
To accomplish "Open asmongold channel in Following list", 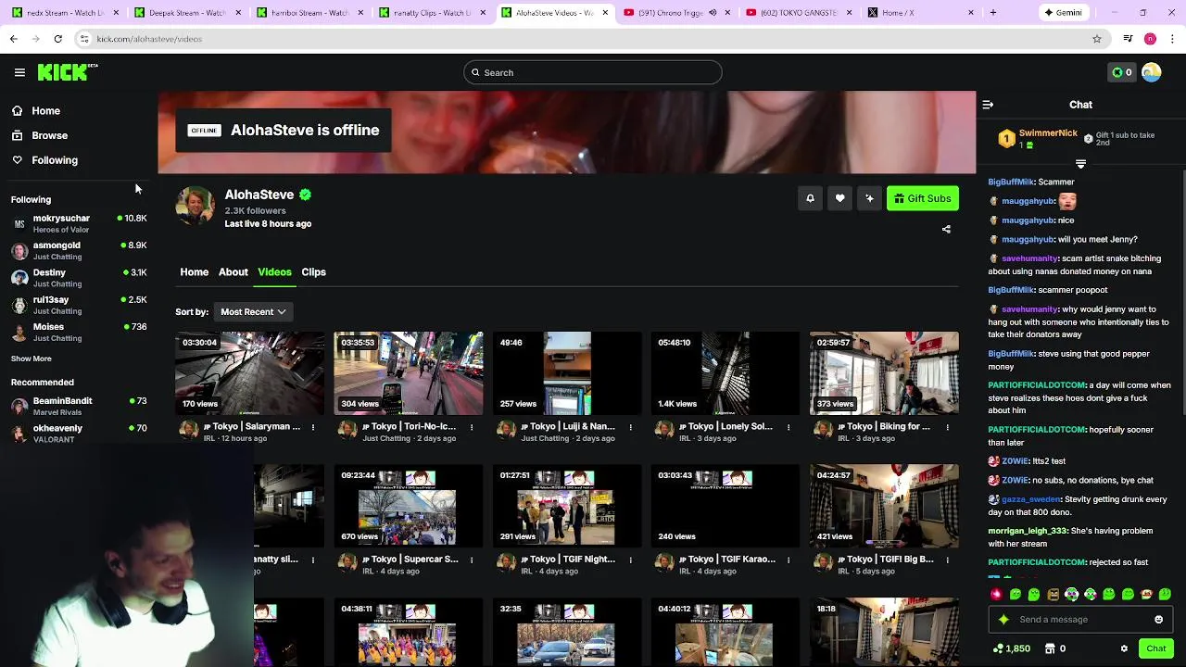I will [x=79, y=250].
